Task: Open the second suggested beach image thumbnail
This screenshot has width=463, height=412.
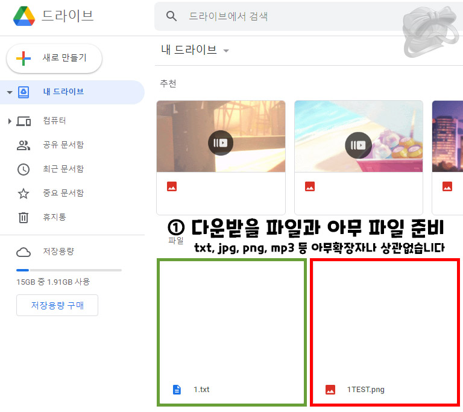Action: tap(359, 136)
